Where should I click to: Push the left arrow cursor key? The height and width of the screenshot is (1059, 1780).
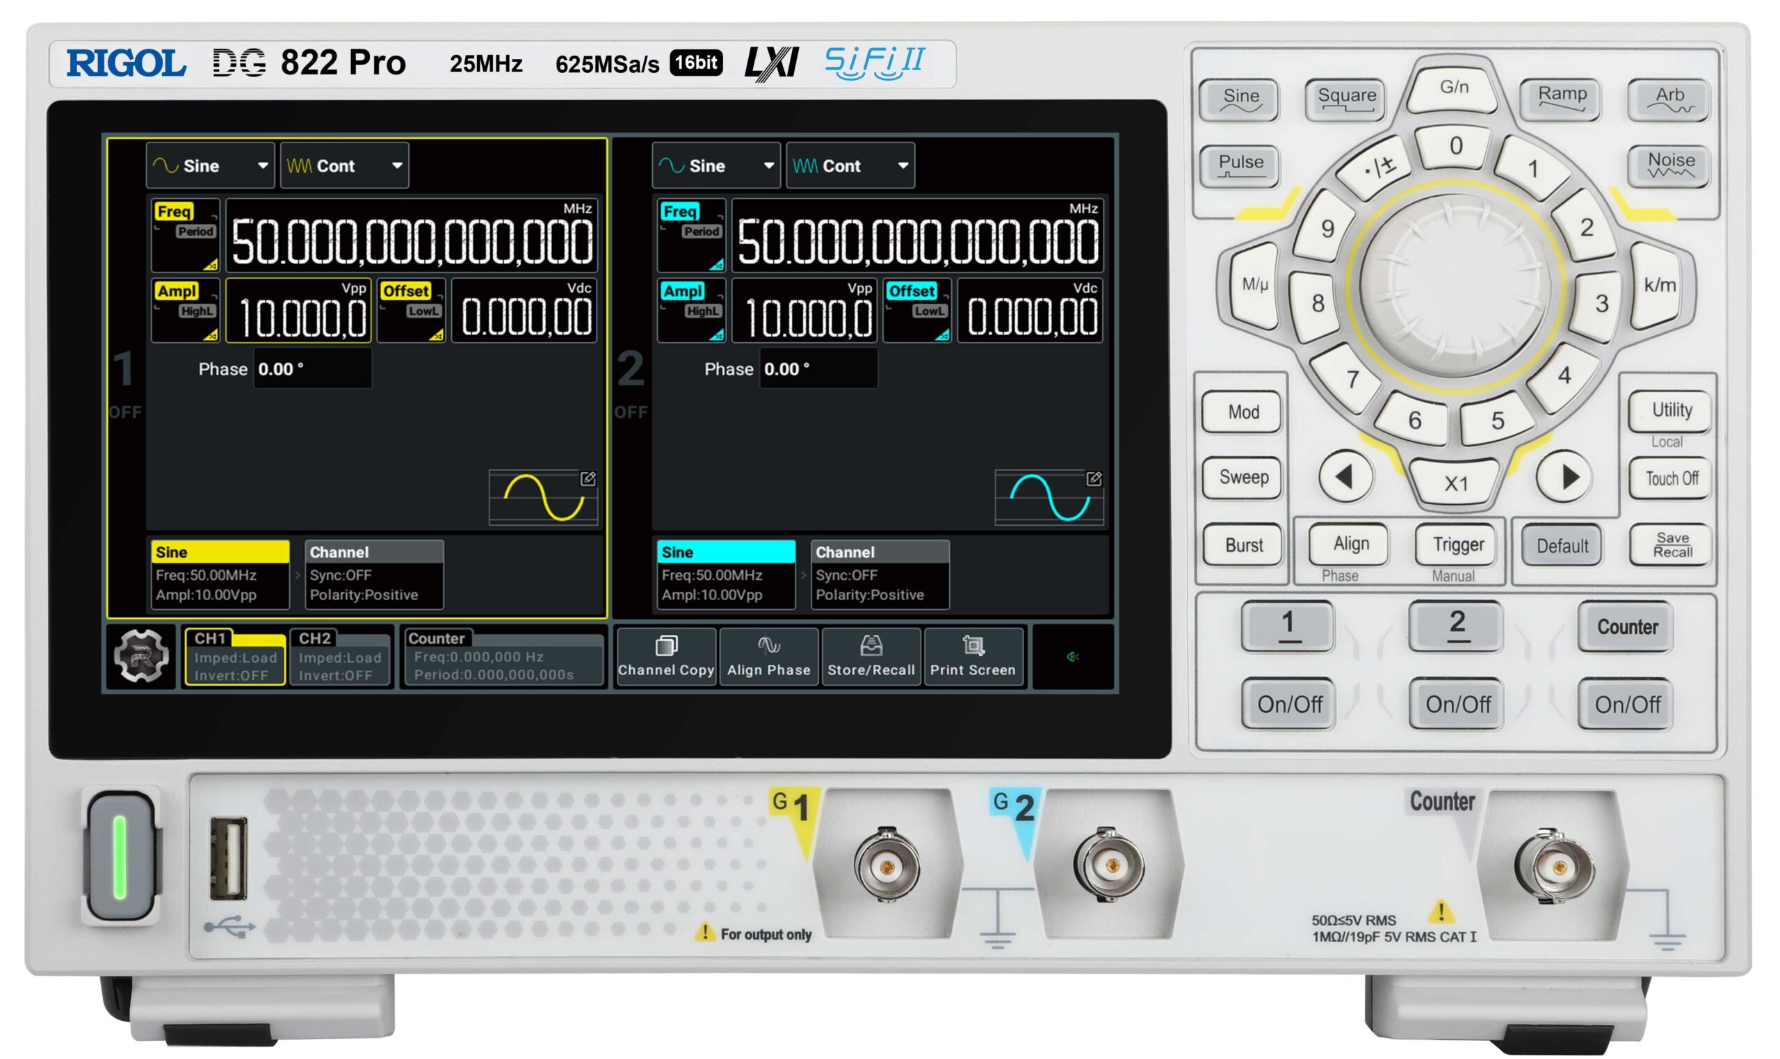[x=1345, y=476]
